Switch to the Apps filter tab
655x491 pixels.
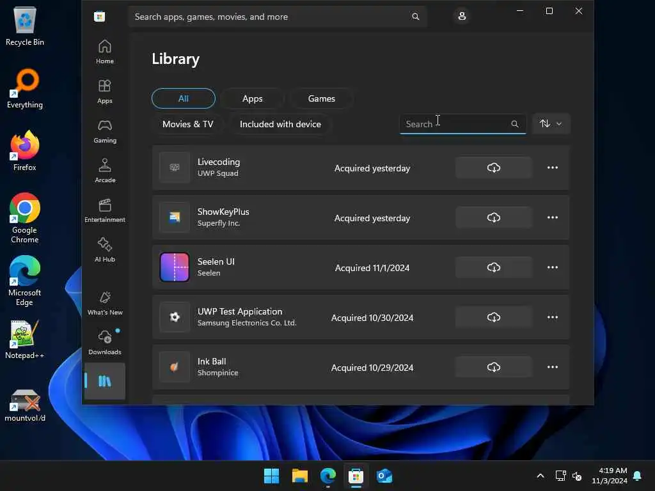(252, 98)
